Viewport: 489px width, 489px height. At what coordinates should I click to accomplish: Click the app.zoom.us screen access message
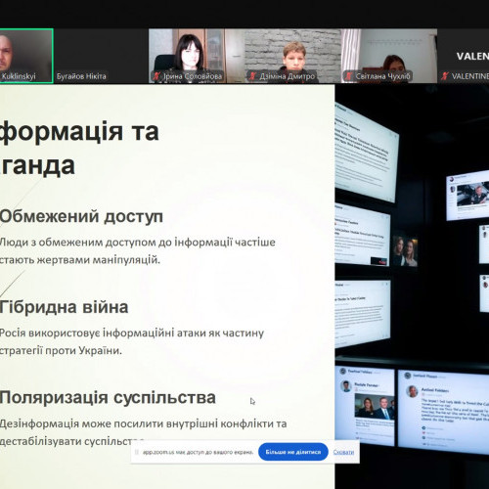[x=198, y=452]
